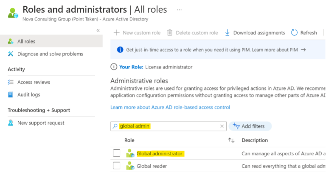
Task: Click Delete custom role button
Action: pyautogui.click(x=193, y=33)
